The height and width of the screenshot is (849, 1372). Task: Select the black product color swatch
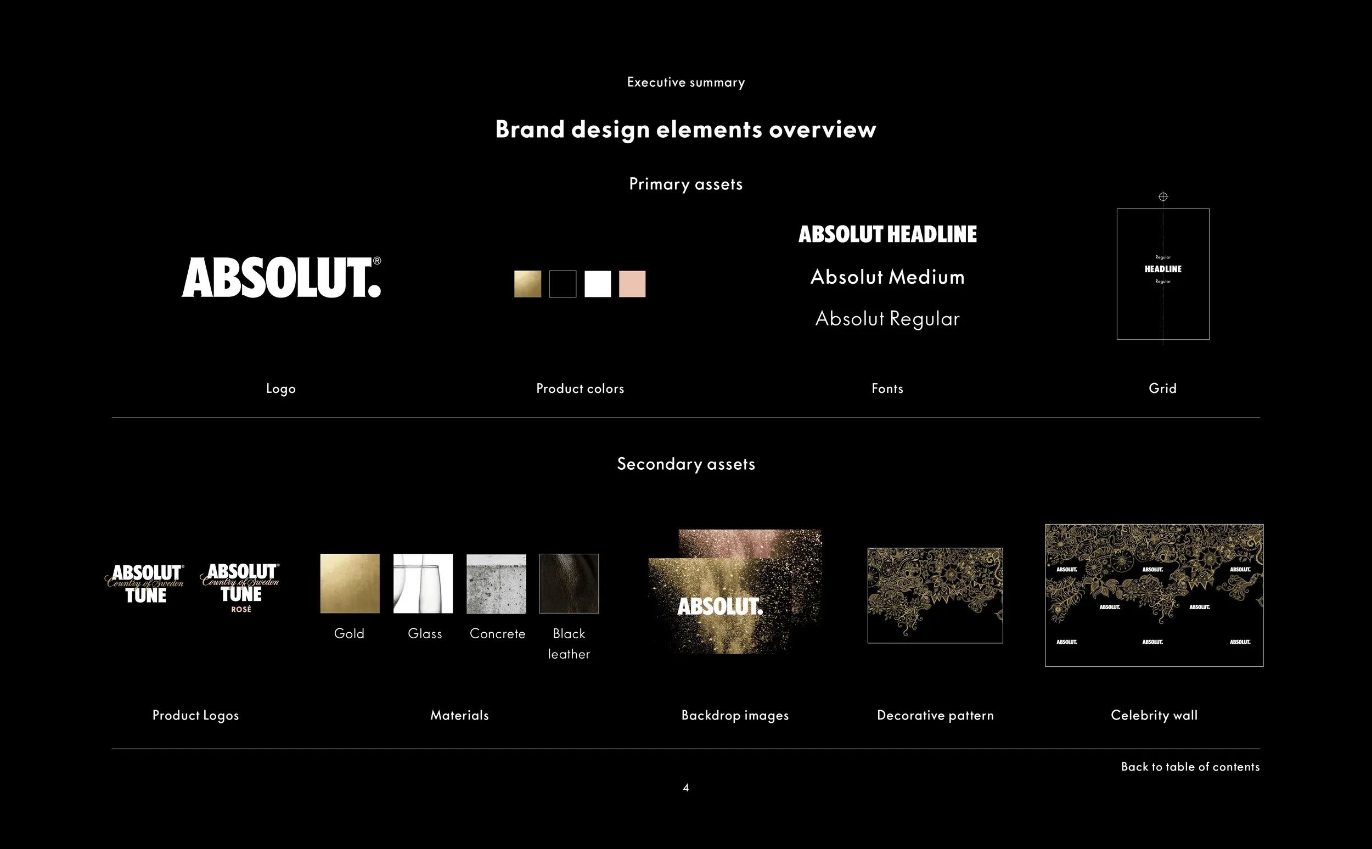[x=563, y=284]
